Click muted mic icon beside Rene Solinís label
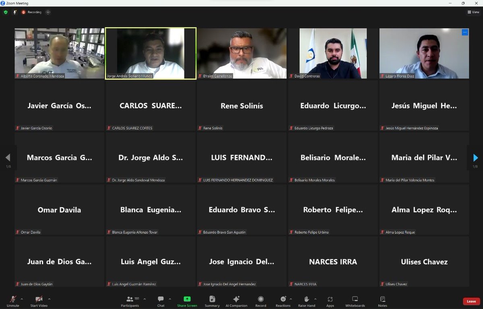This screenshot has width=483, height=309. (x=200, y=128)
